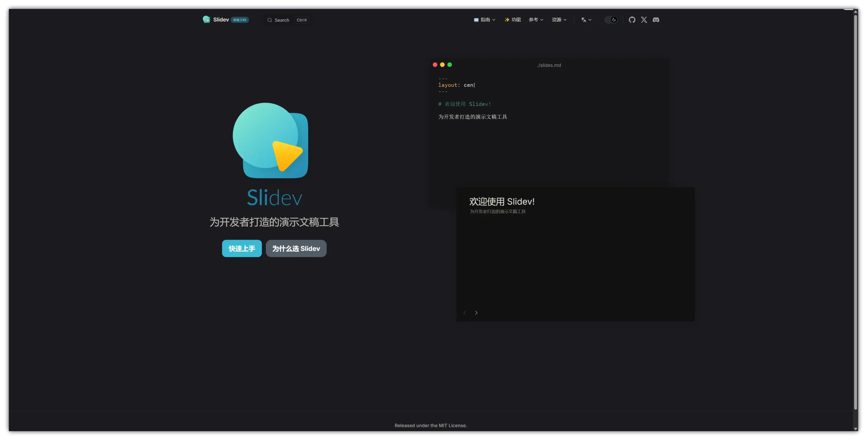The image size is (867, 440).
Task: Click the editor body line 为开发者打造的演示文稿工具
Action: 472,117
